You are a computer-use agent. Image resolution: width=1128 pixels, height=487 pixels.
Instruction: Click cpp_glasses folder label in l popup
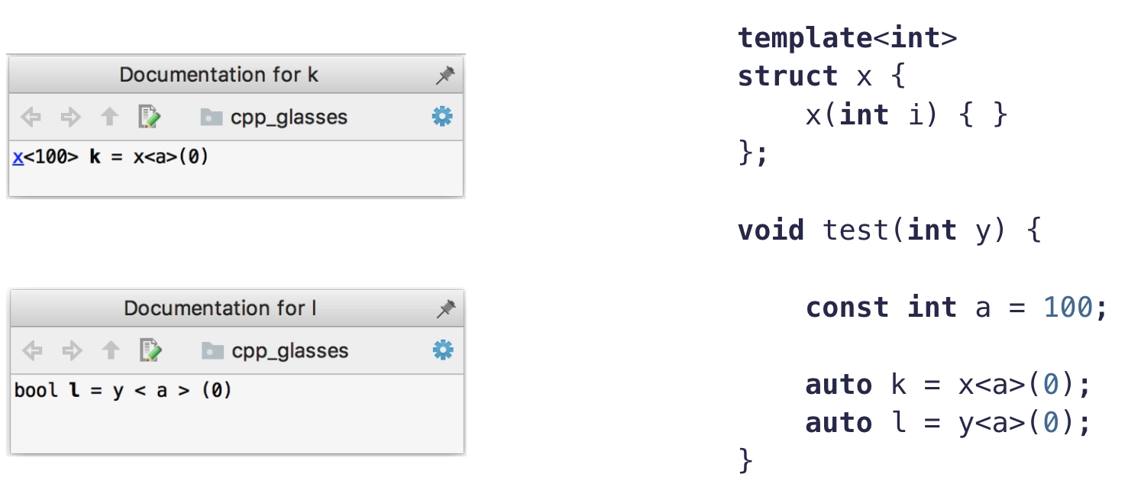coord(290,351)
